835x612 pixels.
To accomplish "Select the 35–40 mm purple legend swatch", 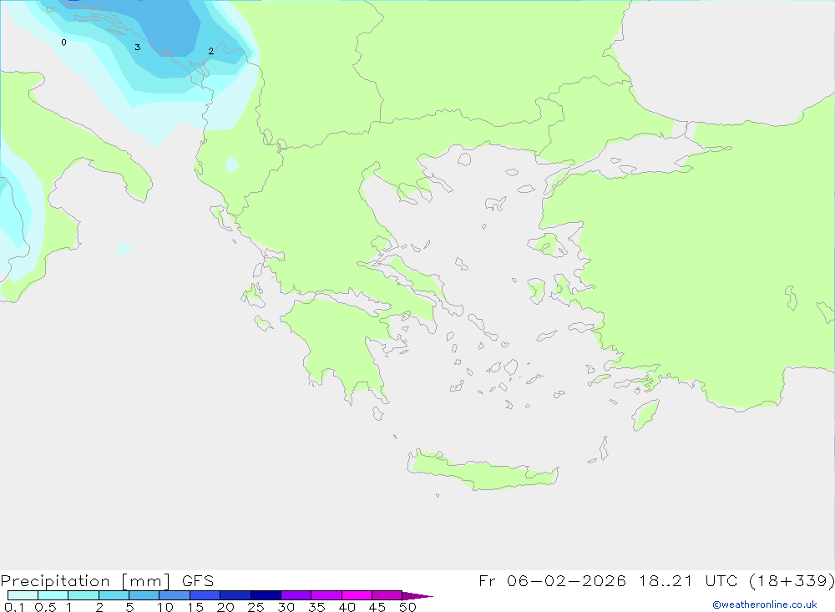I will 326,595.
